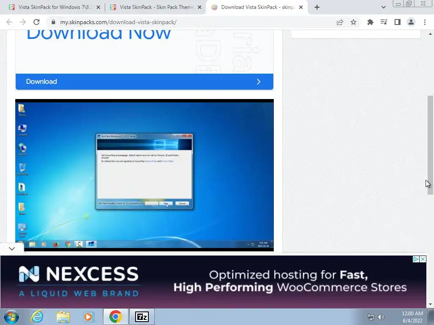Screen dimensions: 434x325
Task: Toggle the Chrome side panel
Action: click(x=398, y=22)
